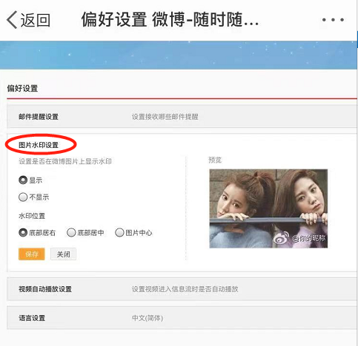Select the 不显示 watermark radio button
The width and height of the screenshot is (358, 346).
[x=23, y=197]
